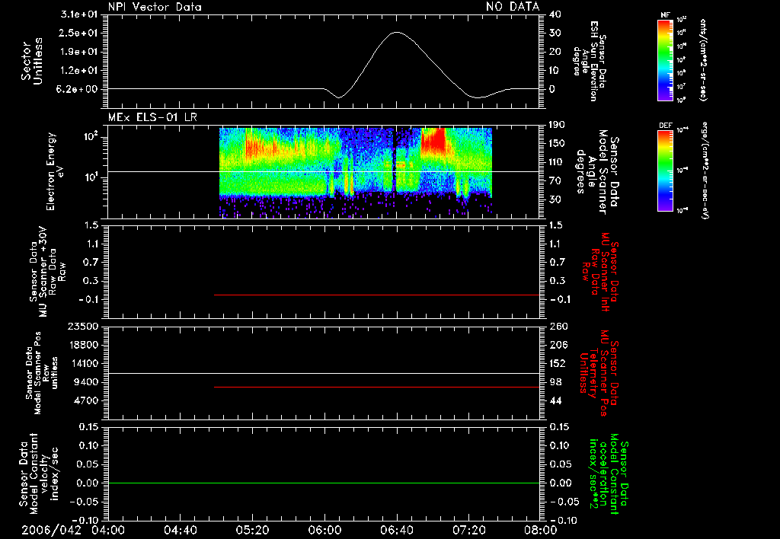Click the '6.2e+00' tick label
The width and height of the screenshot is (780, 539).
[78, 89]
